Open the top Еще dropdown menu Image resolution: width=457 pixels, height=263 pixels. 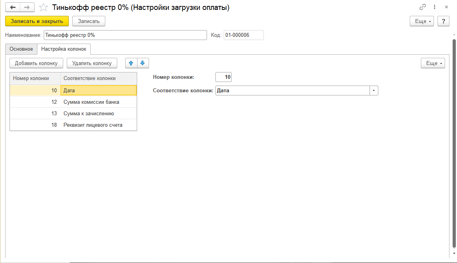click(x=422, y=21)
